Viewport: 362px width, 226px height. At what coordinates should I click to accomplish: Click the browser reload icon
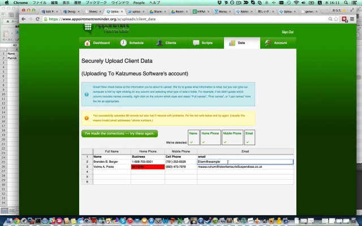point(38,19)
